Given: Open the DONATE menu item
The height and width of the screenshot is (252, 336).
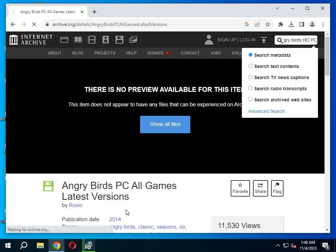Looking at the screenshot, I should [x=158, y=53].
